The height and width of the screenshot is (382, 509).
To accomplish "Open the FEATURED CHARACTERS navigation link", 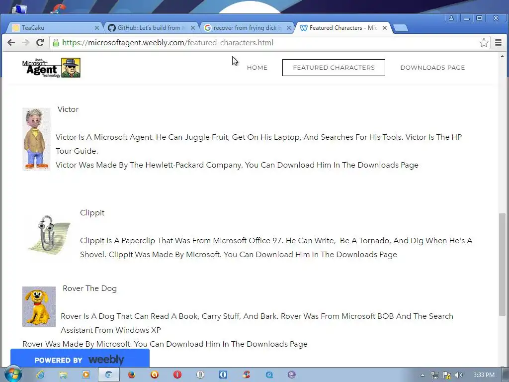I will tap(334, 68).
